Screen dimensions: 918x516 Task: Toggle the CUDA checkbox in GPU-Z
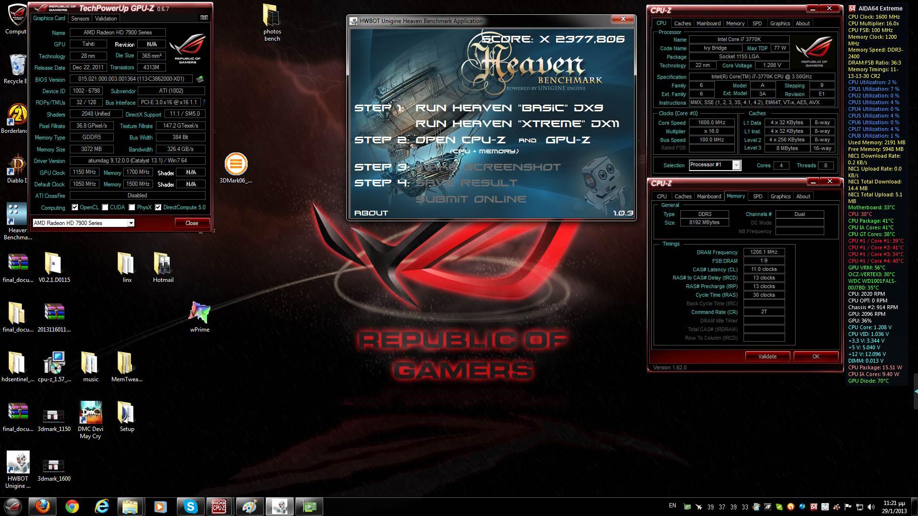pyautogui.click(x=105, y=207)
